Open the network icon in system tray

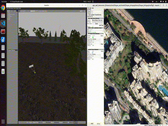pyautogui.click(x=161, y=2)
